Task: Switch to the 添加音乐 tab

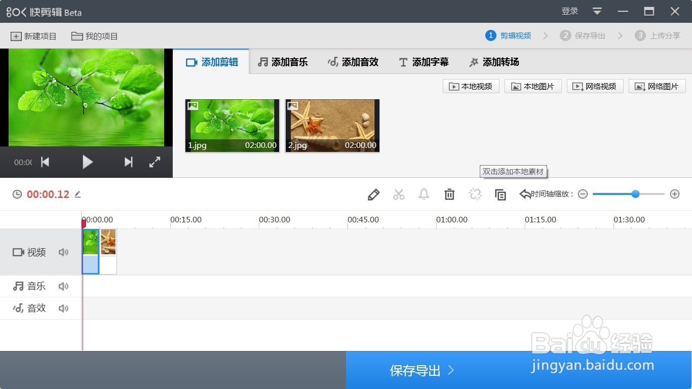Action: tap(283, 62)
